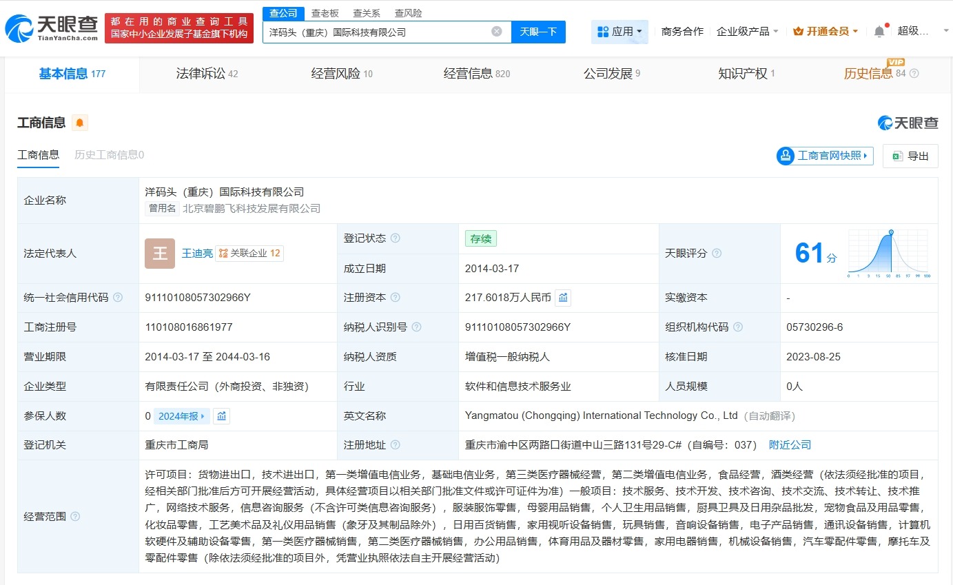Clear the search box using the X icon

pos(498,32)
